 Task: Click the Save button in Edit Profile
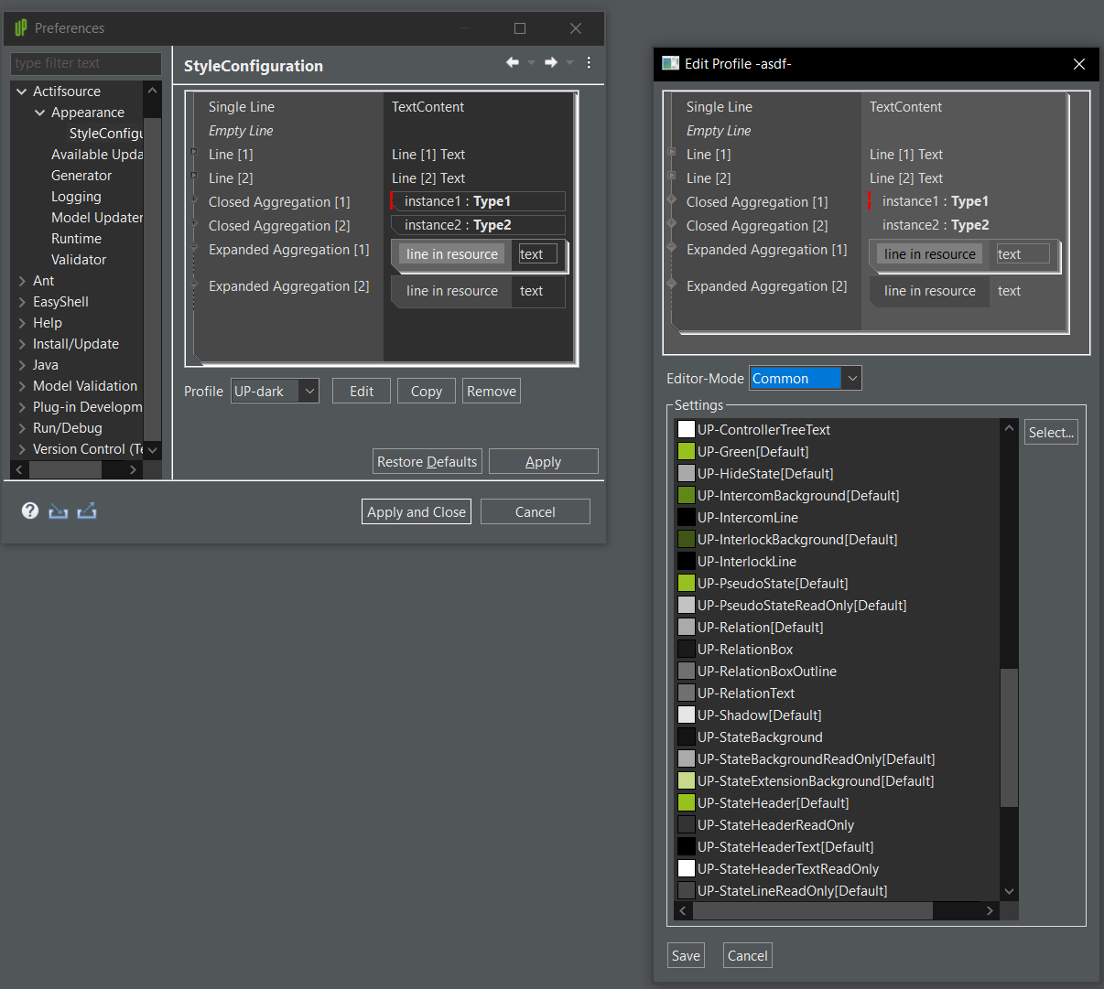[x=686, y=955]
